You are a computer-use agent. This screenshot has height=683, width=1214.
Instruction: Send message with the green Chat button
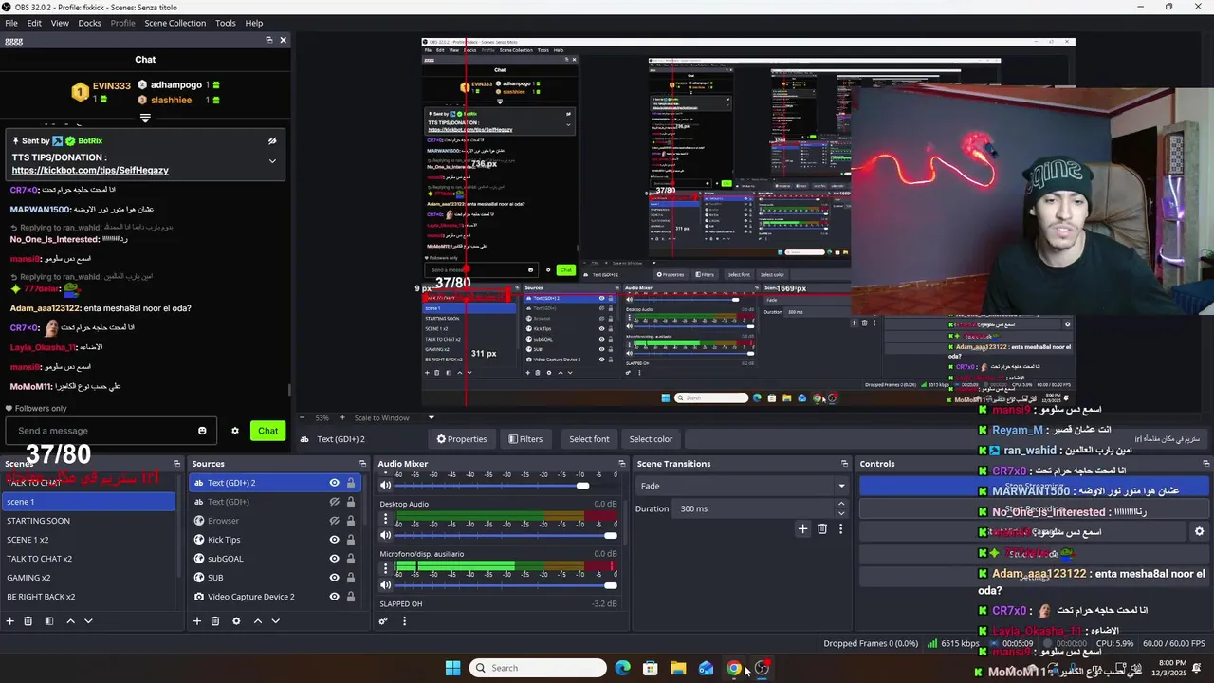click(x=268, y=431)
